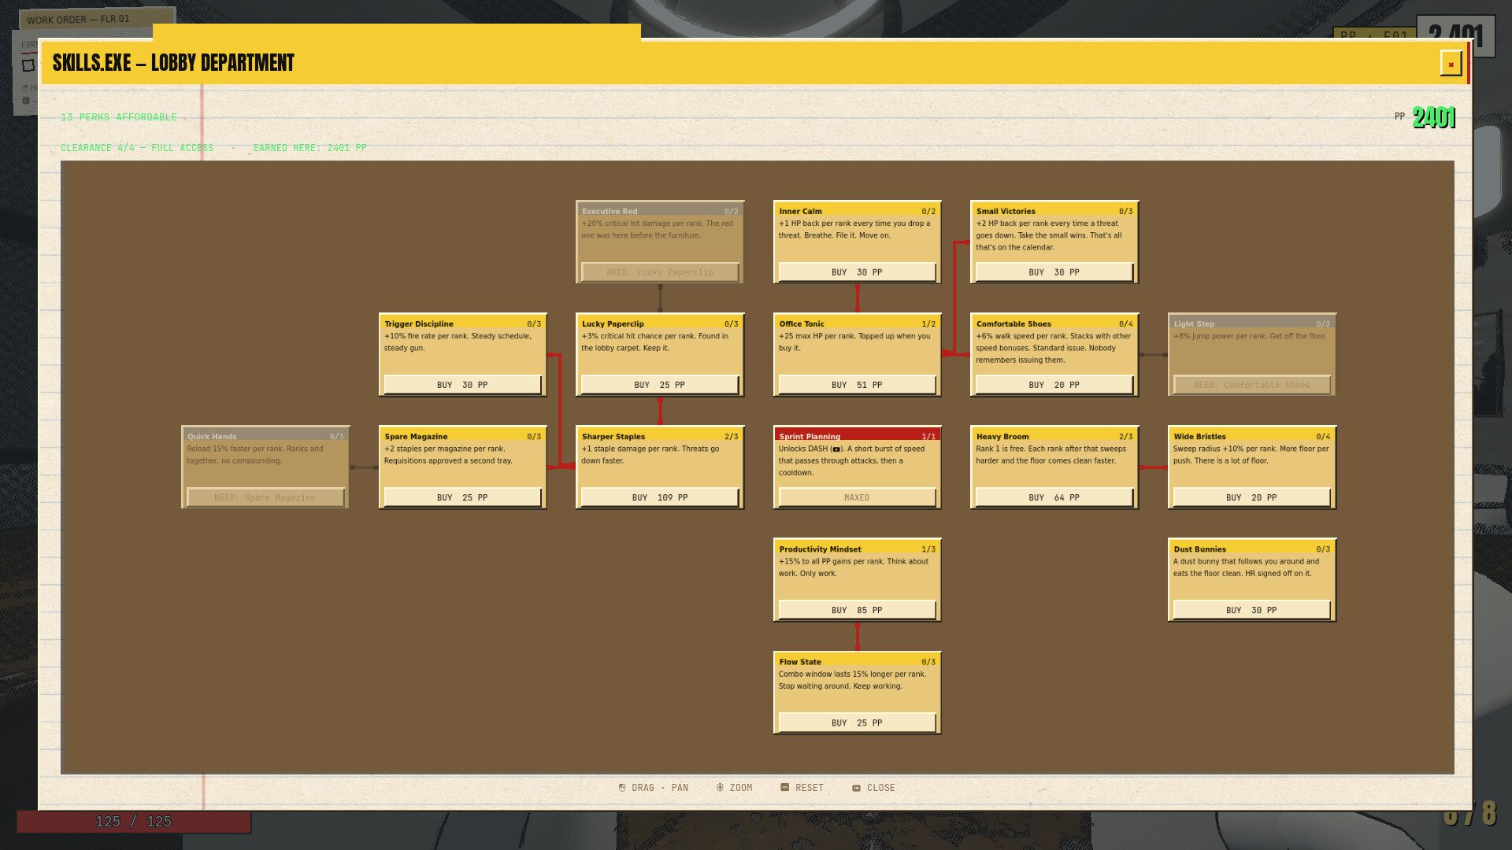The image size is (1512, 850).
Task: Select the Light Step perk title
Action: [1194, 323]
